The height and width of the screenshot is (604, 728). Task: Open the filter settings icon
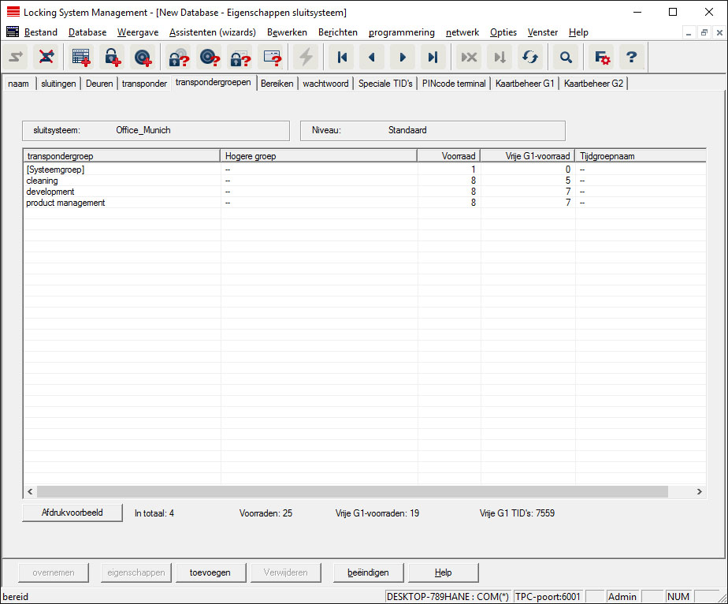point(602,57)
